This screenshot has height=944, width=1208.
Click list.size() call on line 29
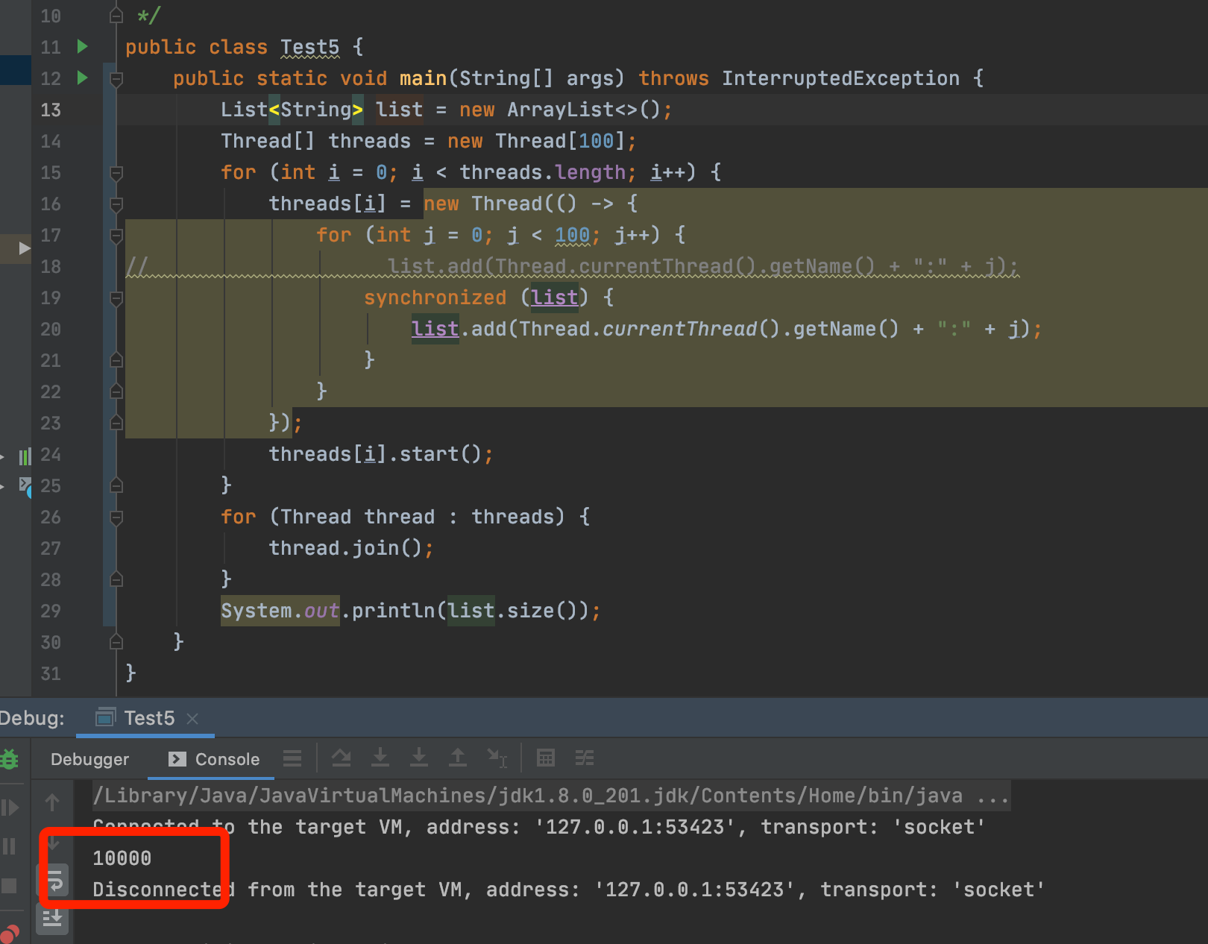[518, 611]
